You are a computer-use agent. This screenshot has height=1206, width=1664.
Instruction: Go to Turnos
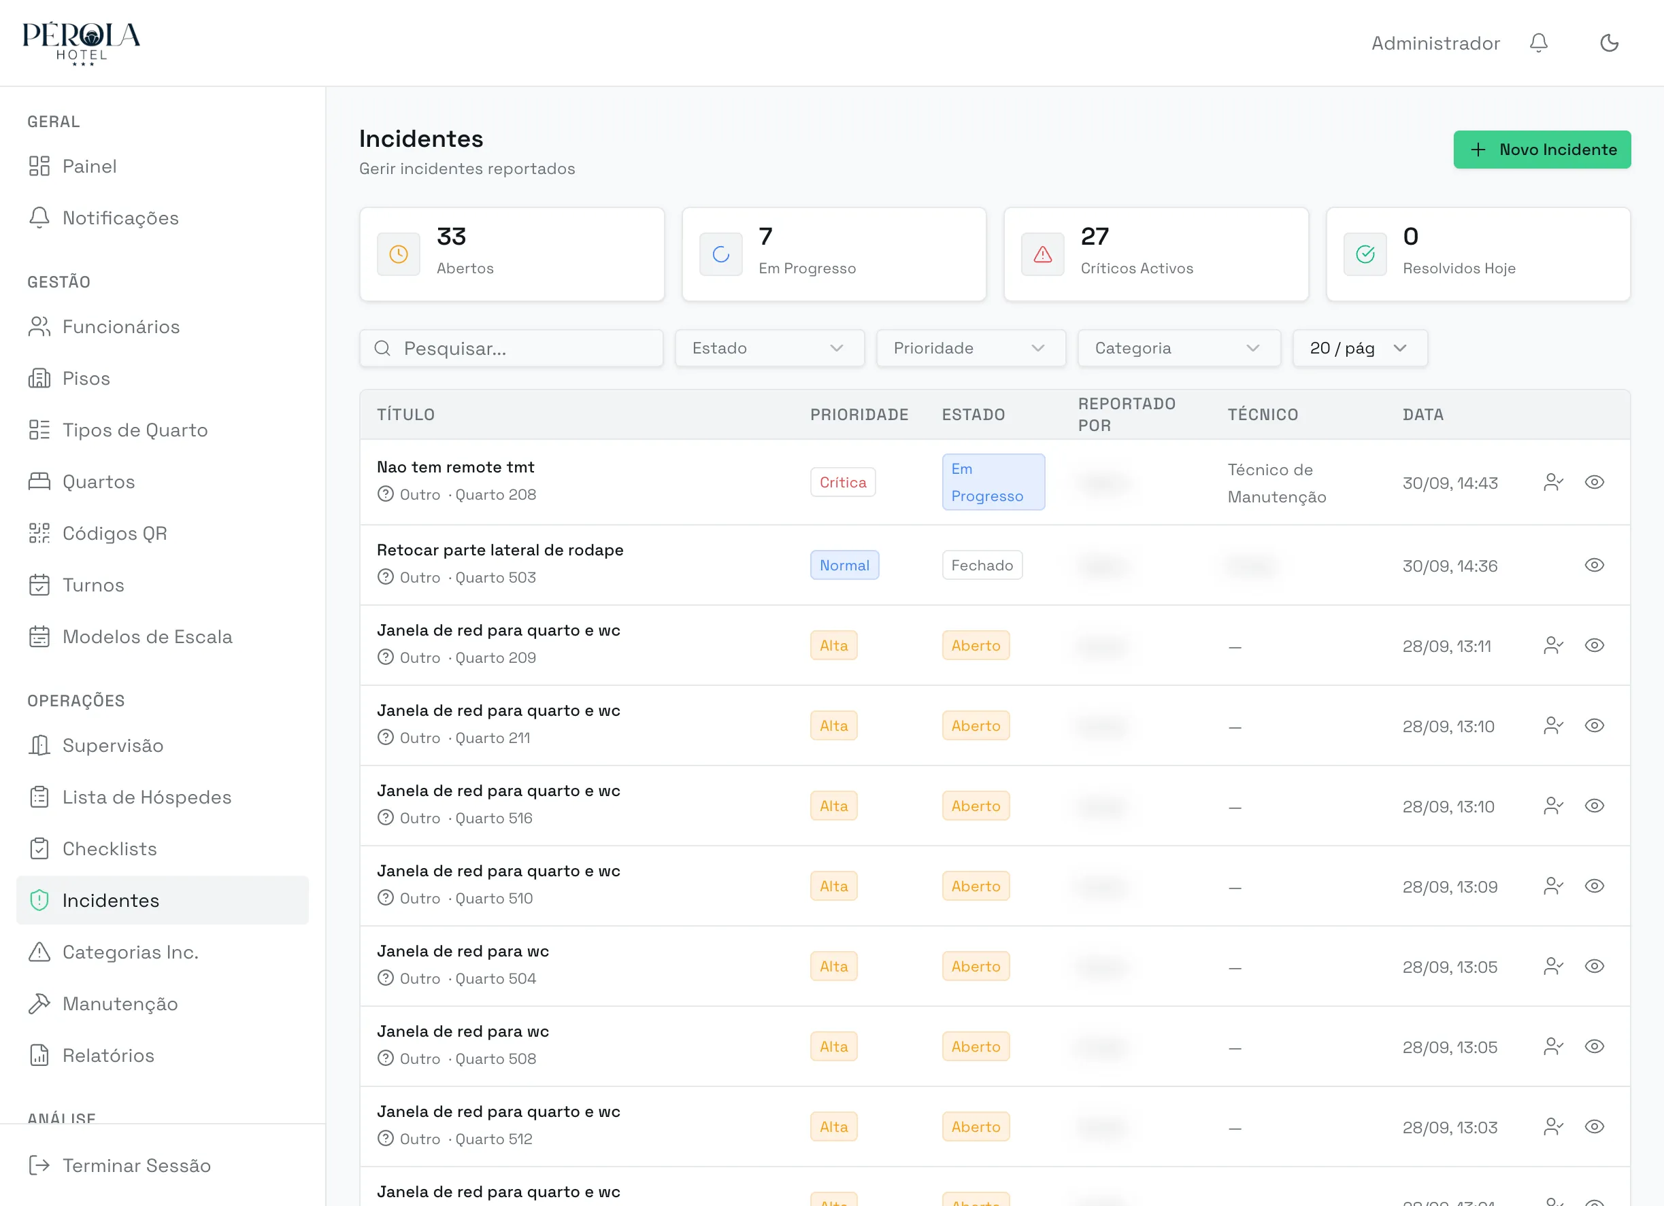tap(162, 585)
